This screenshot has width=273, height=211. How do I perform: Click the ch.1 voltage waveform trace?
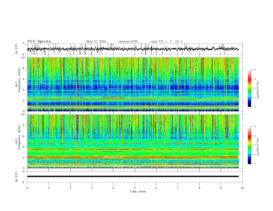tap(133, 49)
